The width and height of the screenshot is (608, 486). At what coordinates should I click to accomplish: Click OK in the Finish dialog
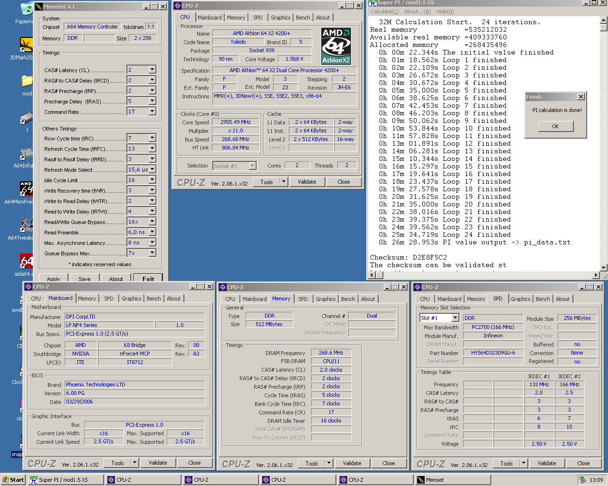coord(555,126)
